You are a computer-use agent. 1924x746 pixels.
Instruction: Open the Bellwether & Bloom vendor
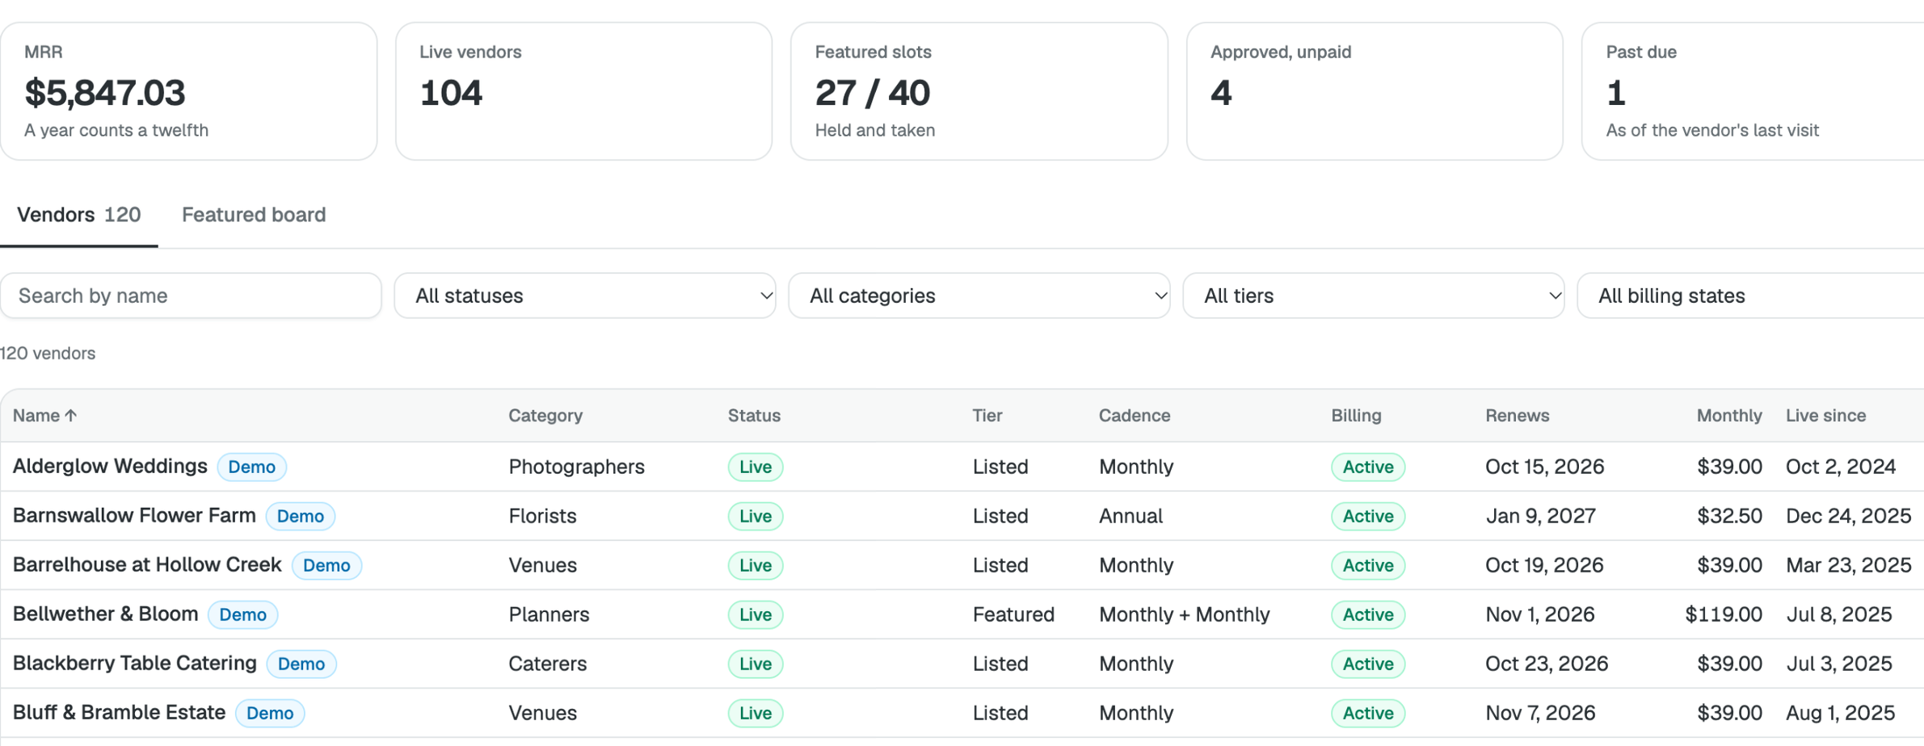(x=106, y=614)
